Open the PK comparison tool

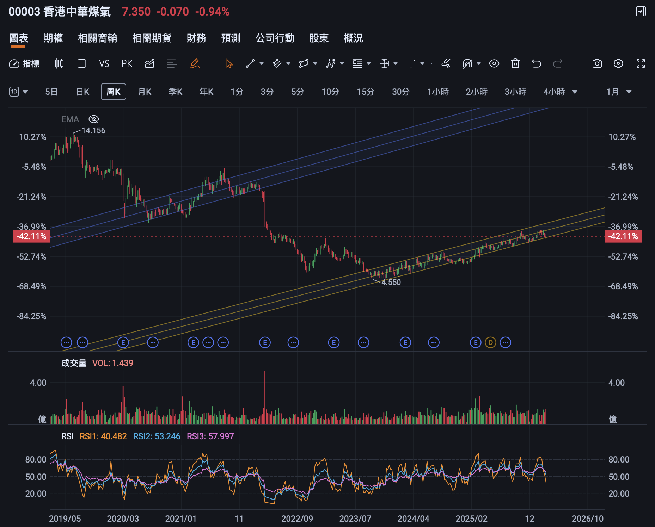click(x=127, y=63)
